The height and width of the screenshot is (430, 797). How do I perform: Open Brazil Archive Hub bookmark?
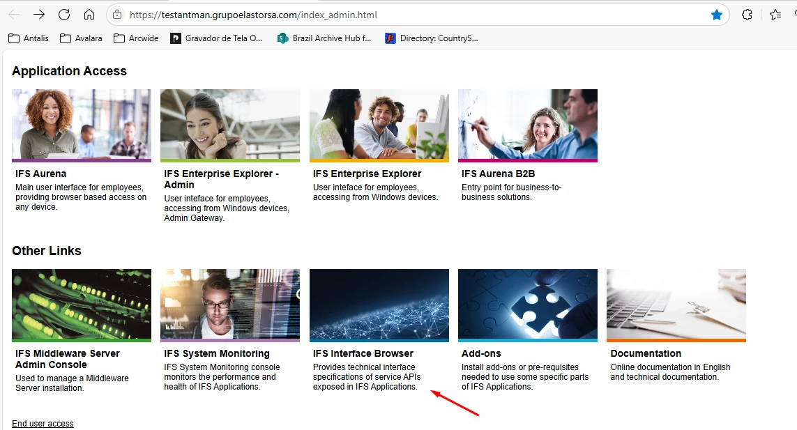[324, 38]
